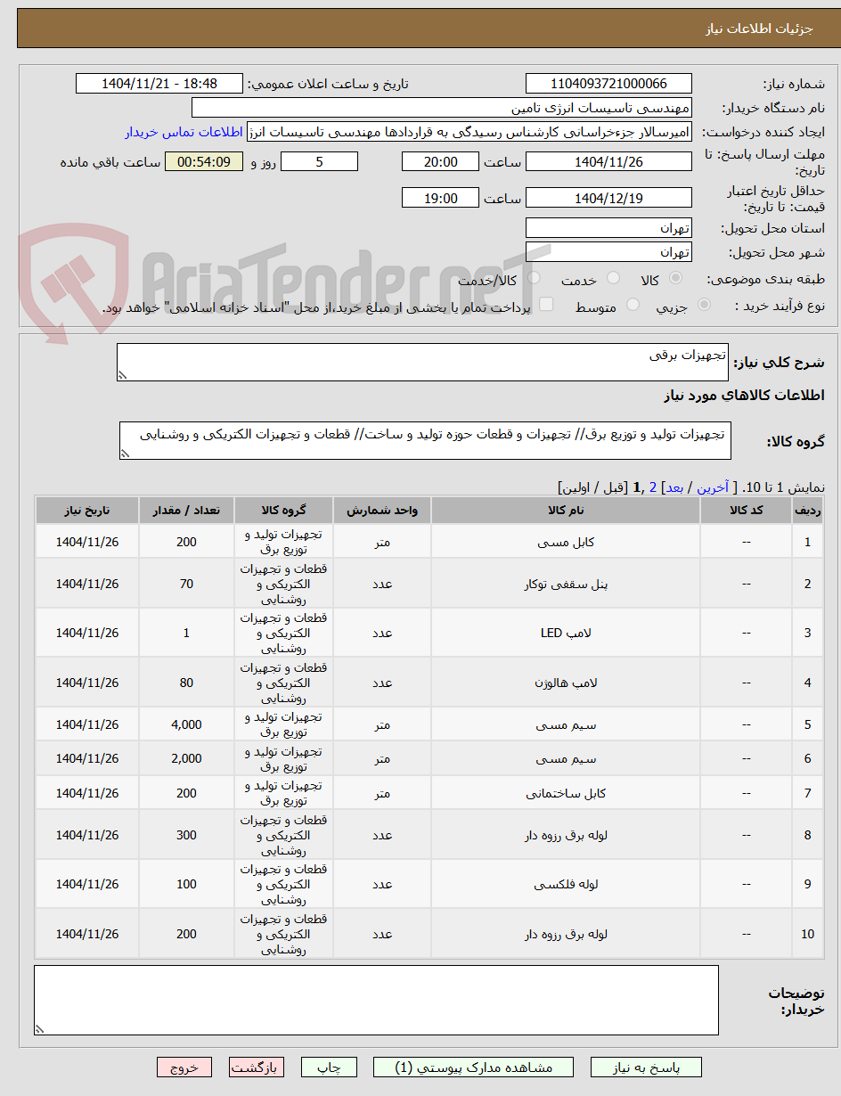Click the کد کالا column header
The height and width of the screenshot is (1096, 841).
pos(747,510)
